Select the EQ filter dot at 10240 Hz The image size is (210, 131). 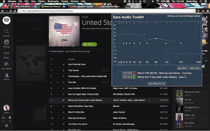click(x=181, y=43)
